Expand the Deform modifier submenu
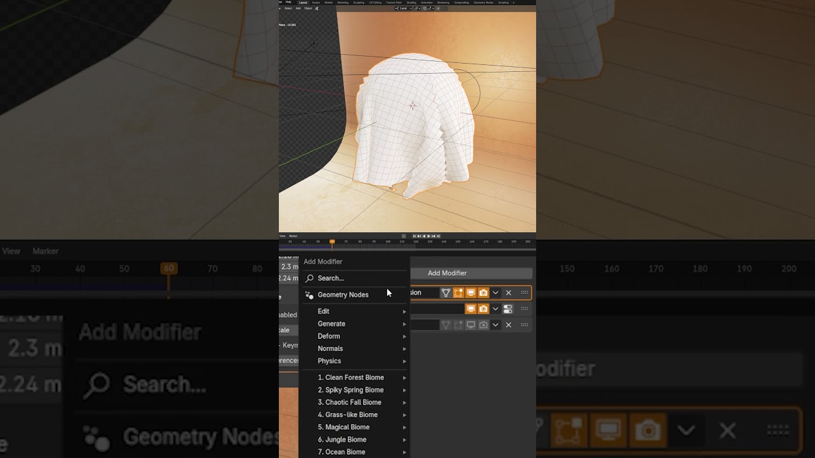This screenshot has height=458, width=815. pyautogui.click(x=354, y=336)
